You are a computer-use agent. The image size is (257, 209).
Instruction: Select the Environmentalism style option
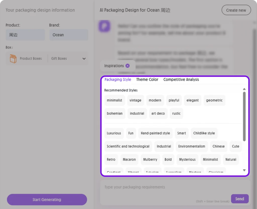click(192, 146)
